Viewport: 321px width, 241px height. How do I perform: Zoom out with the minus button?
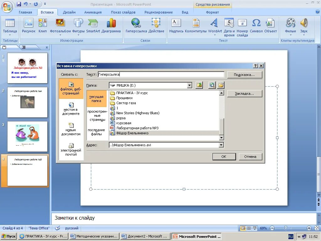tap(272, 228)
